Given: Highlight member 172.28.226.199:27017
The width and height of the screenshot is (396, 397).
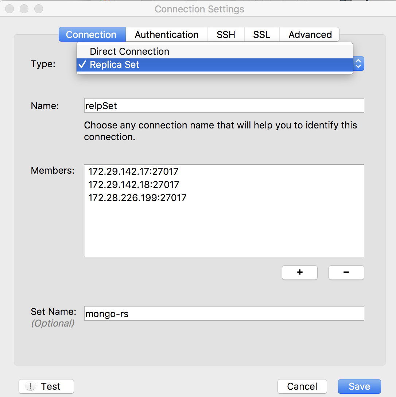Looking at the screenshot, I should (x=137, y=198).
